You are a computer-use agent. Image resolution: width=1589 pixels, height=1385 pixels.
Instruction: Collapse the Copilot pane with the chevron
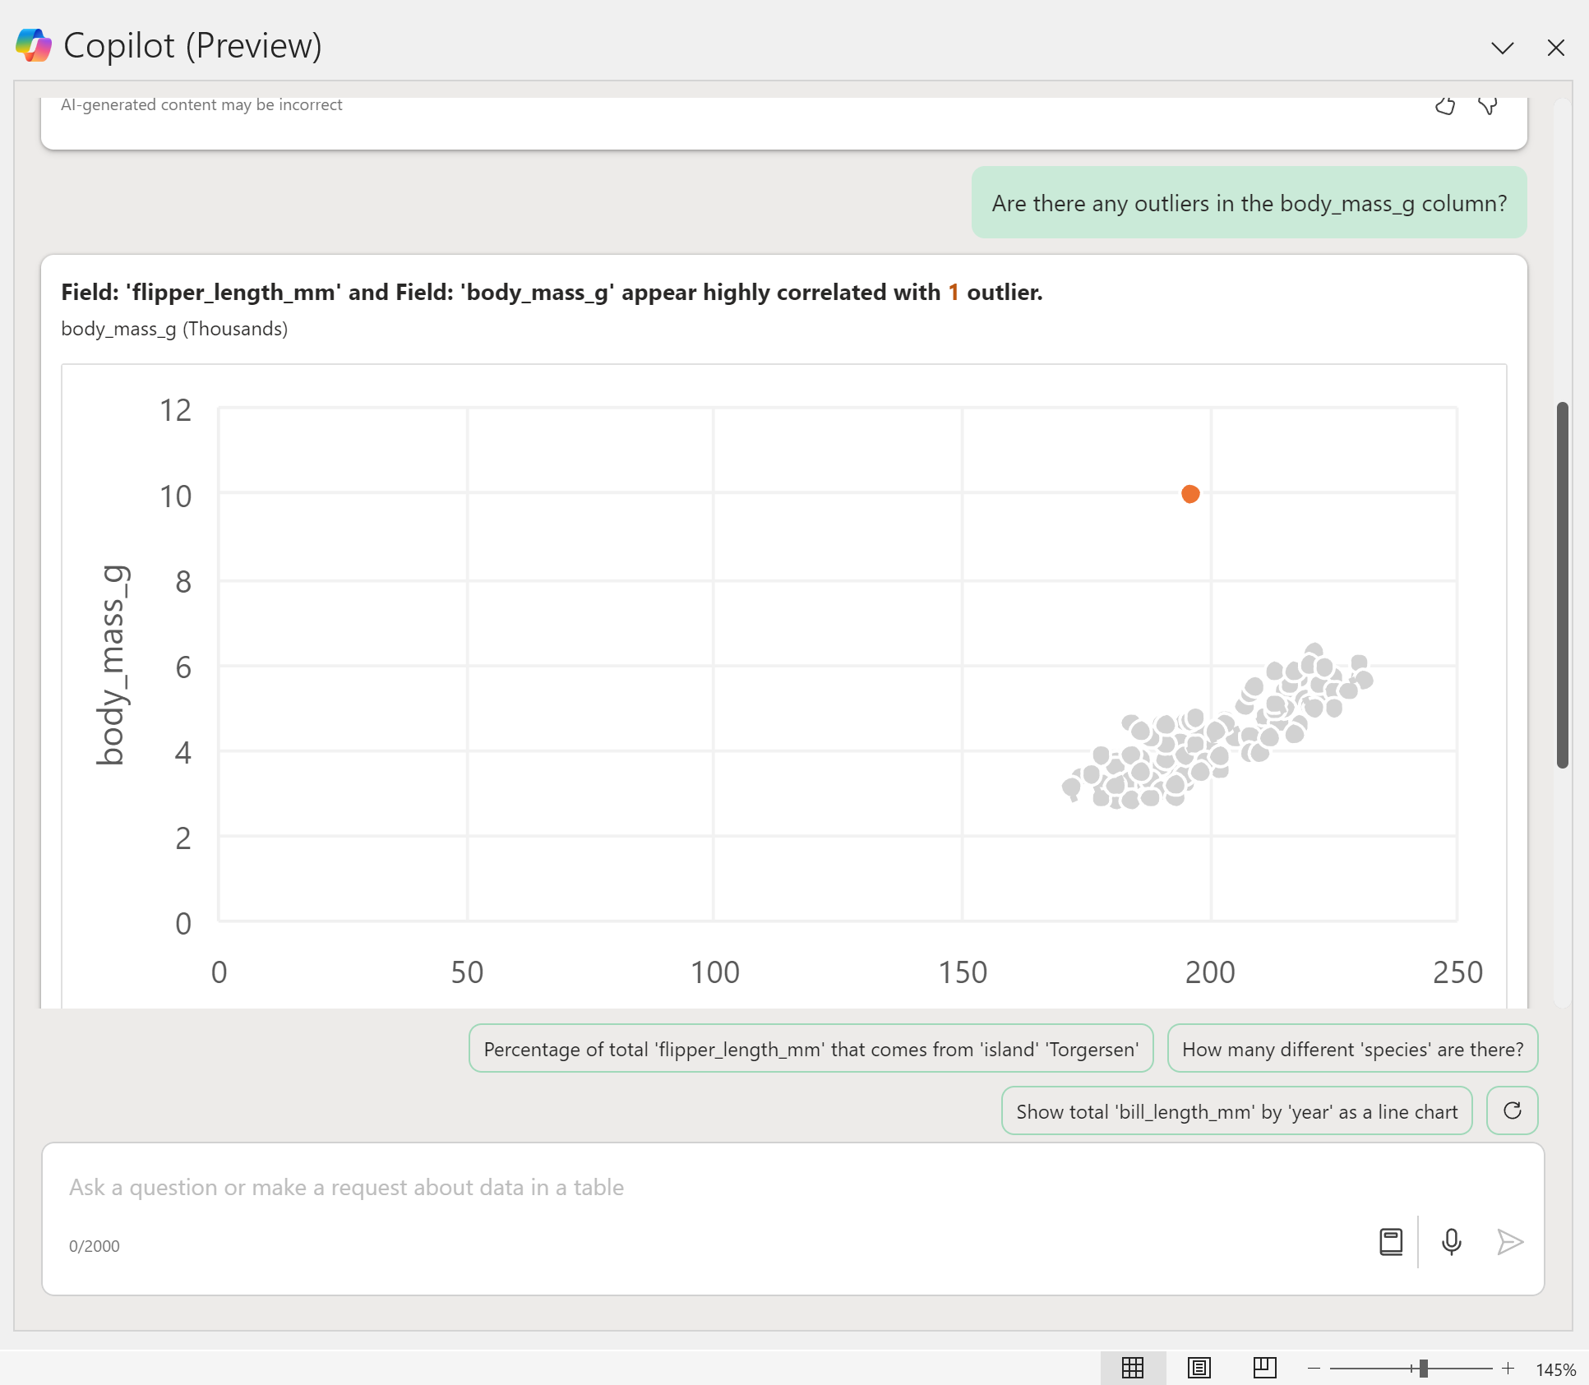click(x=1502, y=48)
